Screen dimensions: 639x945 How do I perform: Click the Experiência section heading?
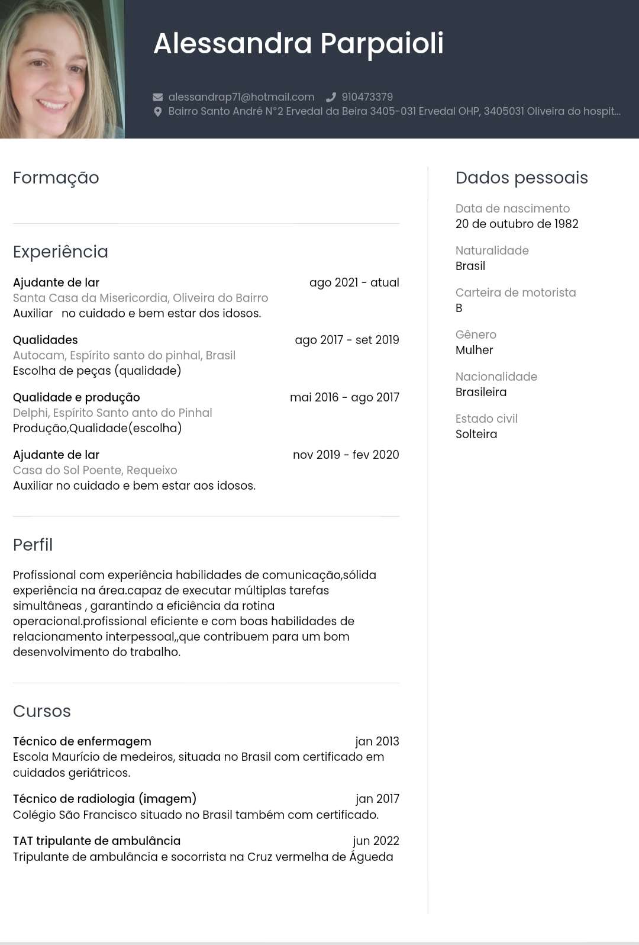(x=61, y=252)
